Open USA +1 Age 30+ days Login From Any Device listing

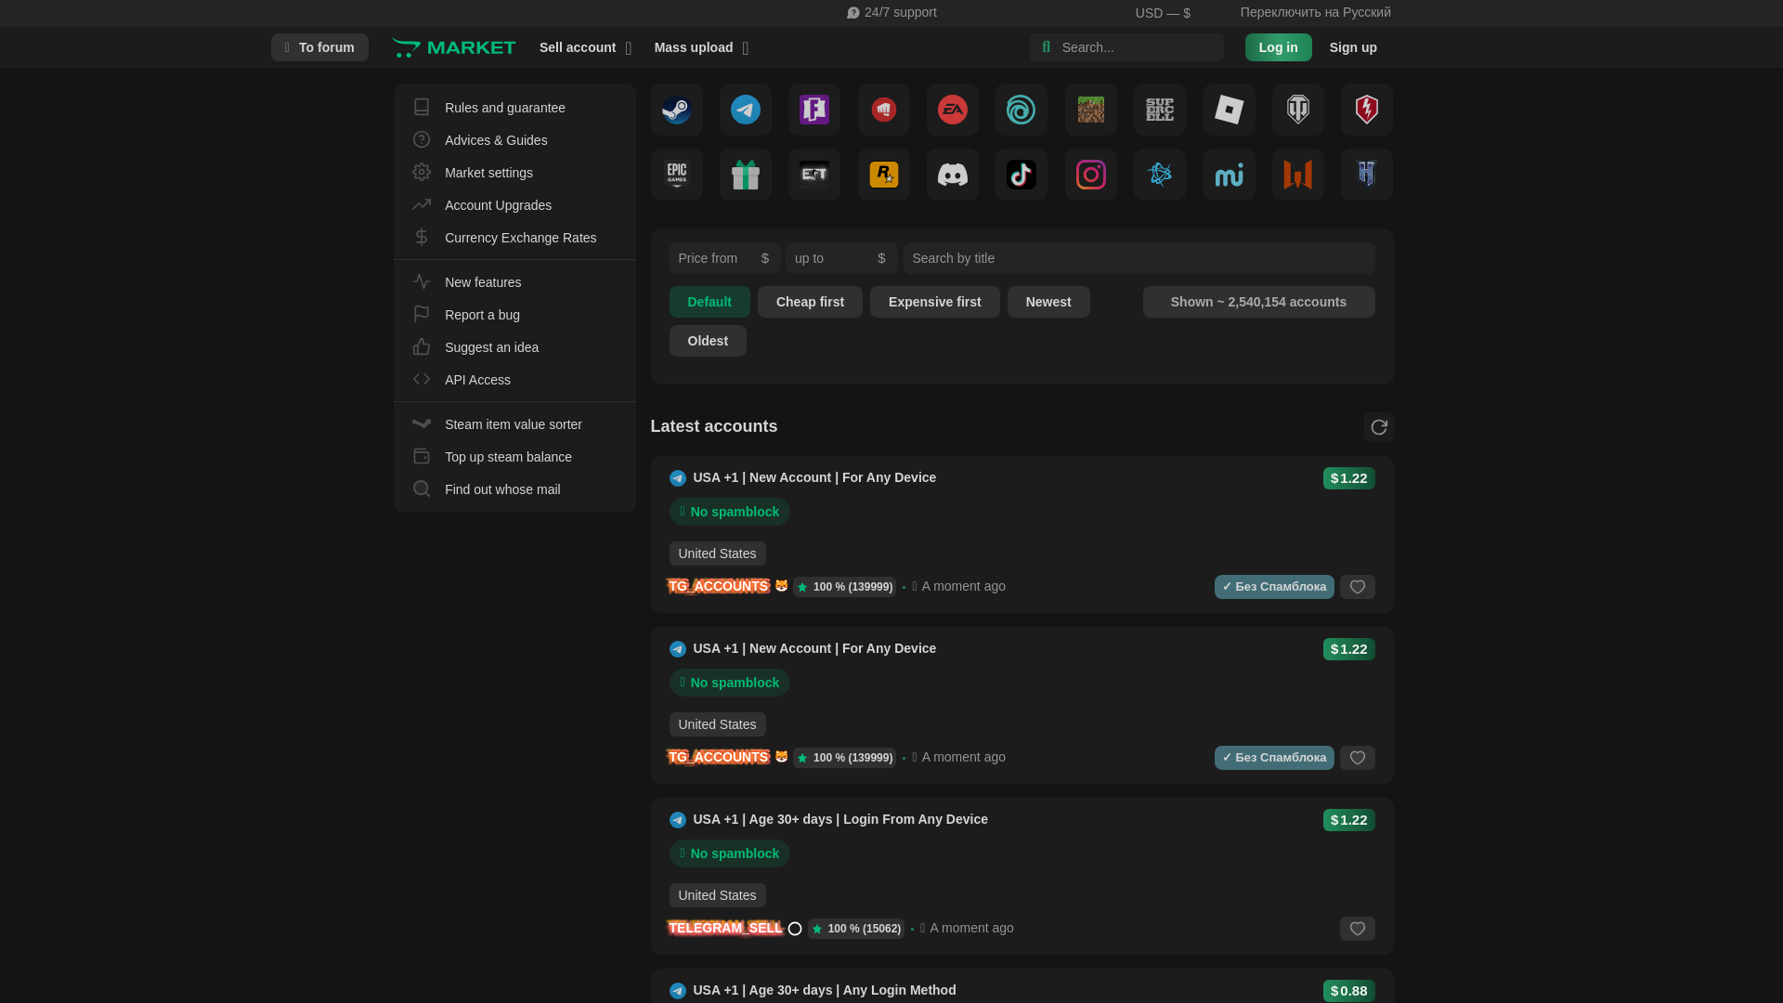pyautogui.click(x=839, y=819)
